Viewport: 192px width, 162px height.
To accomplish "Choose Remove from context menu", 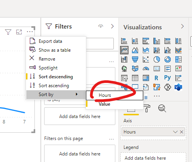I will coord(56,59).
